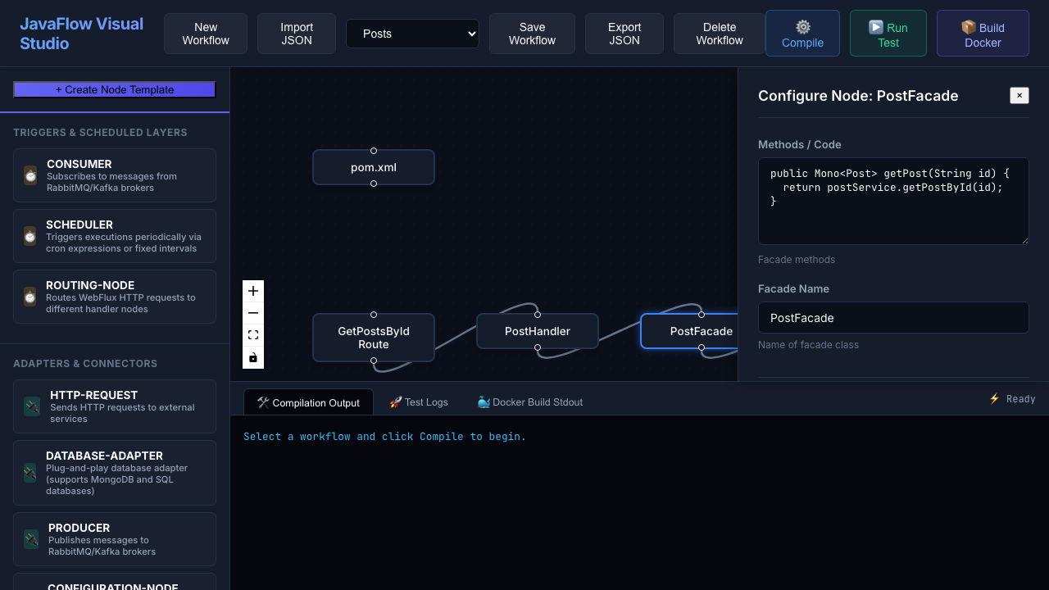Select the pom.xml node
This screenshot has width=1049, height=590.
pos(374,167)
